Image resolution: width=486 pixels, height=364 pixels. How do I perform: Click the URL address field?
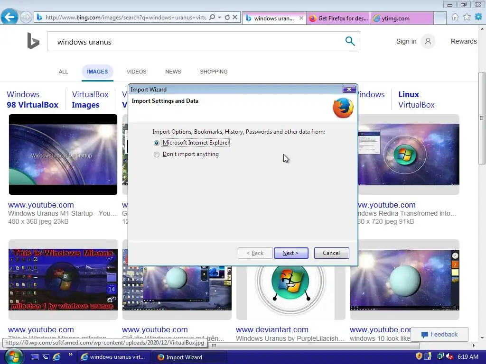[125, 18]
